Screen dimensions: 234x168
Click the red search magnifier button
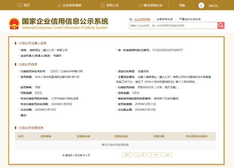coord(221,25)
